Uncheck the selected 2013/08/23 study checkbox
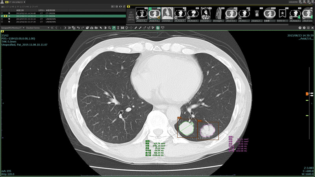The image size is (315, 177). [x=2, y=16]
